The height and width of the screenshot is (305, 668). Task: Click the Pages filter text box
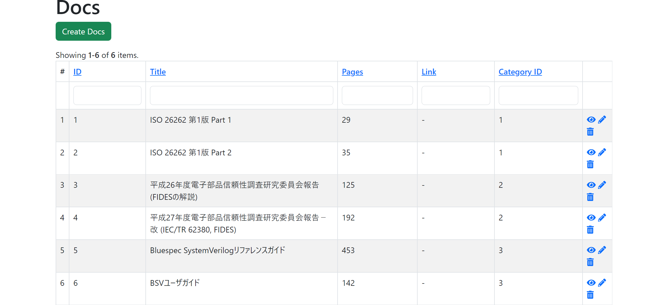377,95
